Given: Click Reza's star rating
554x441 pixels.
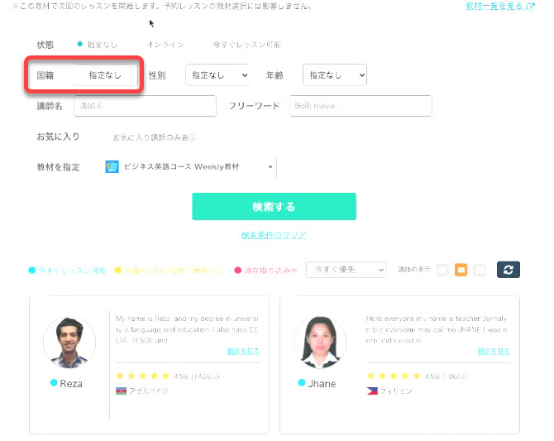Looking at the screenshot, I should (x=143, y=376).
